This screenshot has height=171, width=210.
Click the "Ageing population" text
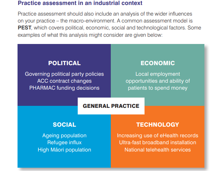click(64, 136)
